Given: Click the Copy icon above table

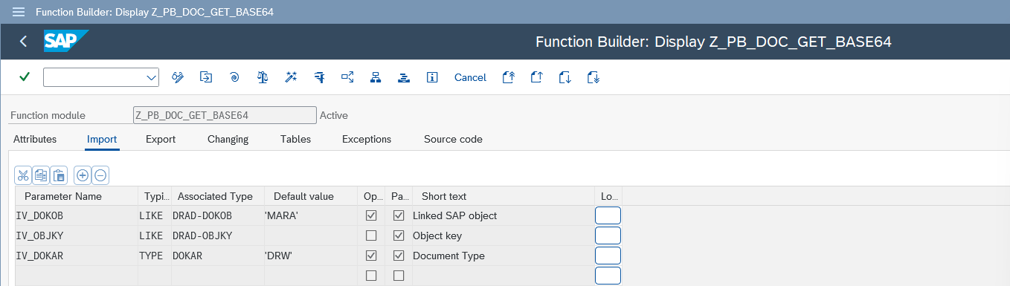Looking at the screenshot, I should pyautogui.click(x=41, y=175).
